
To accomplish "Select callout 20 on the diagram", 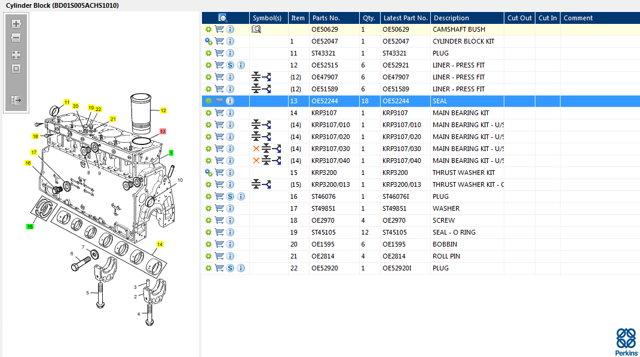I will coord(75,106).
